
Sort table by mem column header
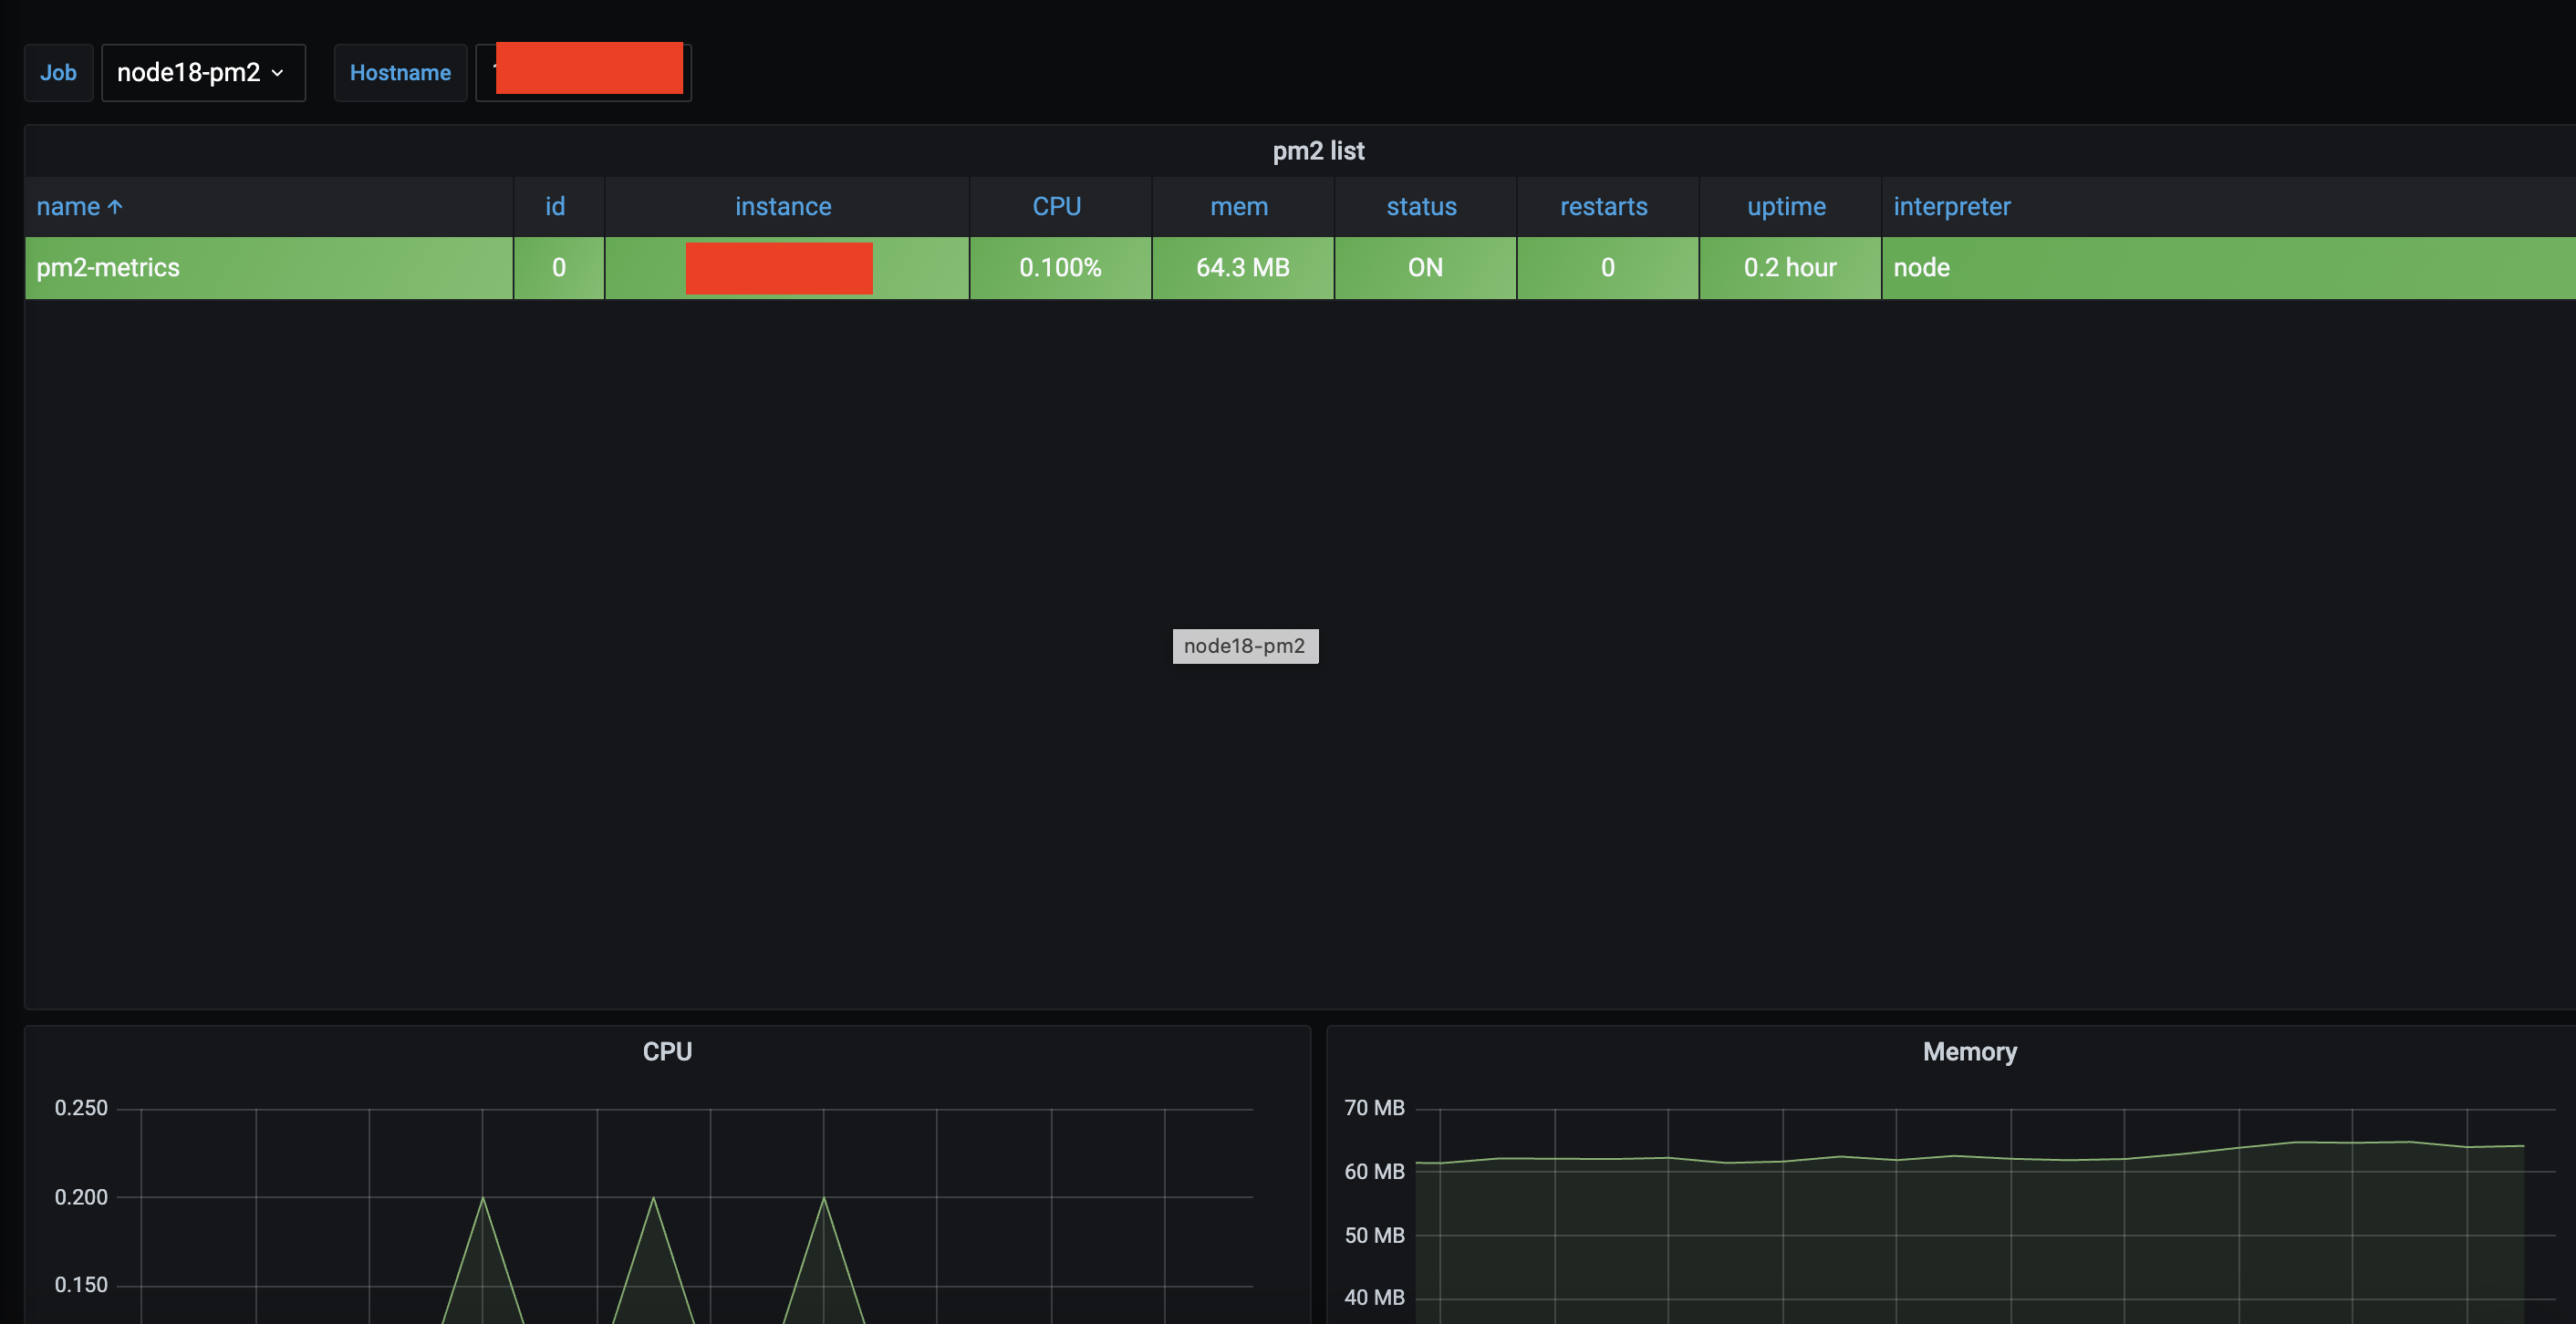coord(1239,207)
